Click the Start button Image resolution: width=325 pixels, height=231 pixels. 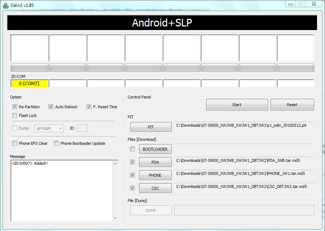(237, 105)
